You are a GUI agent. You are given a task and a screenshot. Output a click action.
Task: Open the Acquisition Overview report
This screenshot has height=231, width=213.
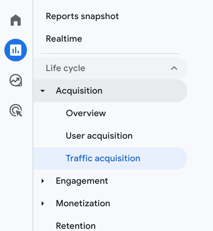pos(86,113)
